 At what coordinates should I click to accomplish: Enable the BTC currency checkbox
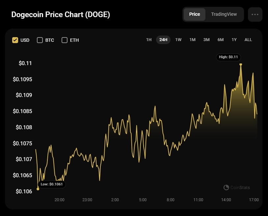(x=40, y=40)
